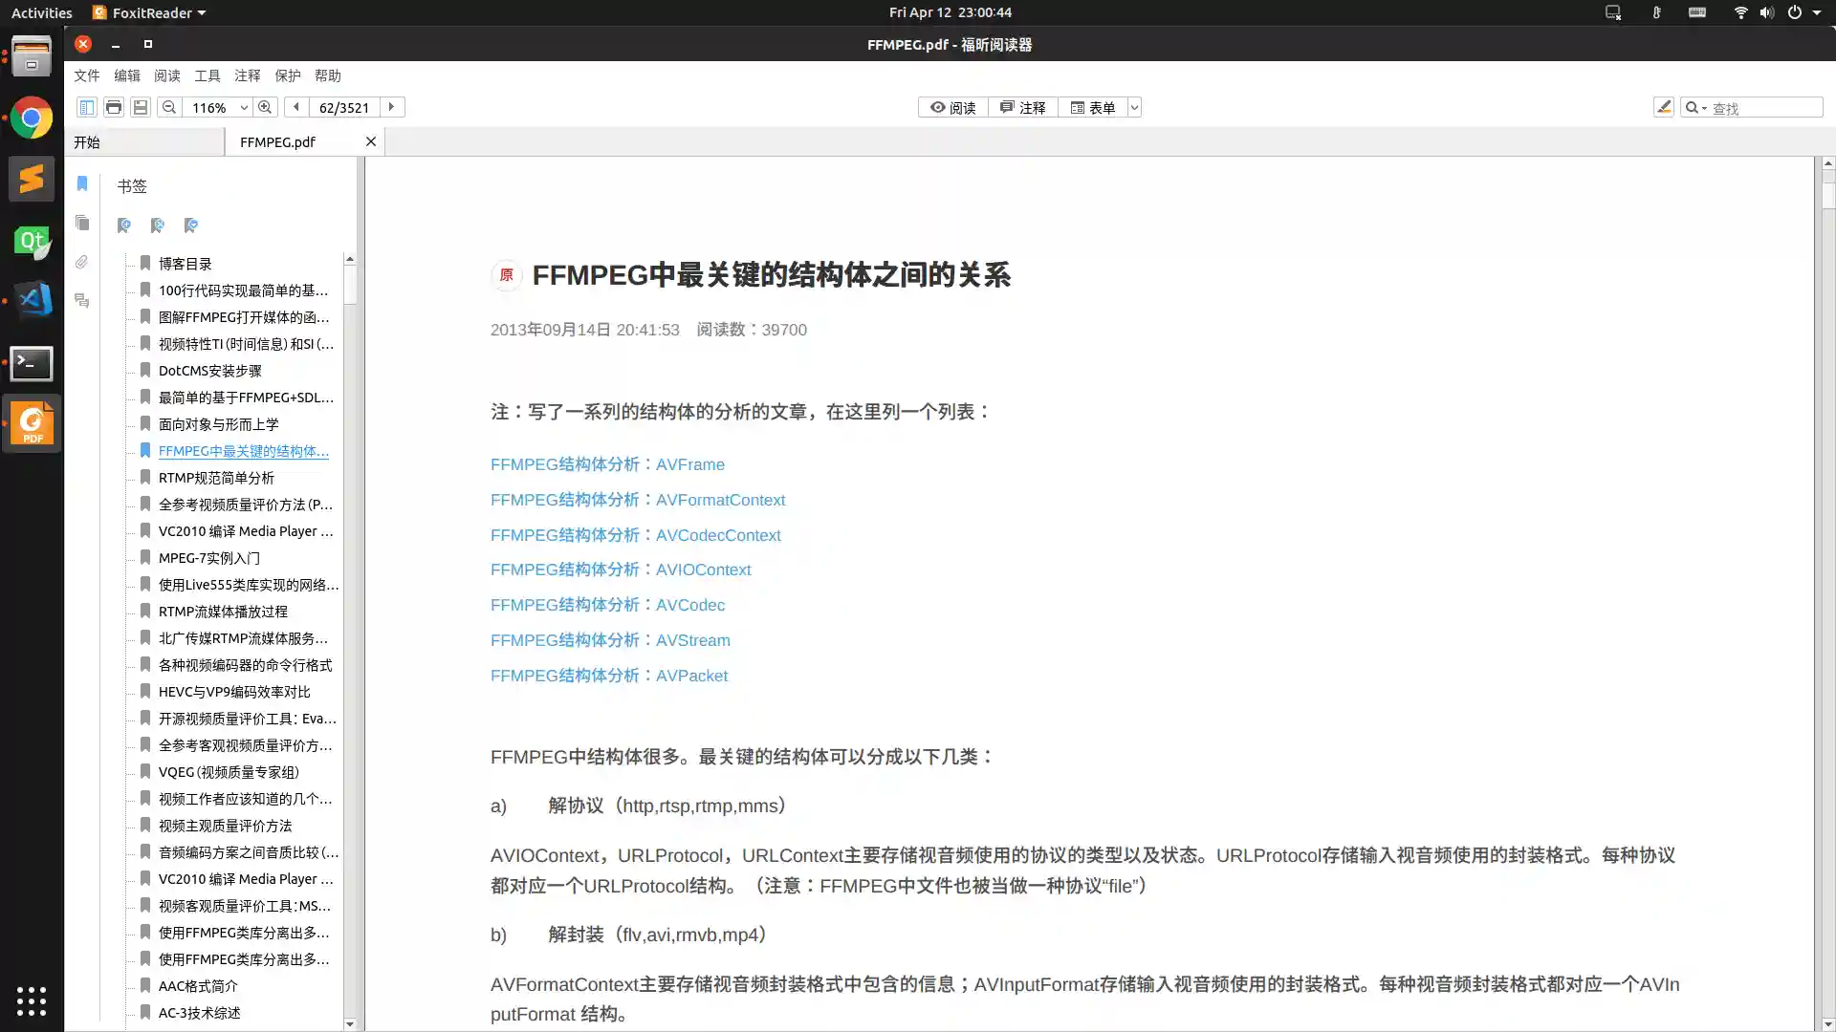Click document scrollbar up arrow
1836x1032 pixels.
(1827, 164)
